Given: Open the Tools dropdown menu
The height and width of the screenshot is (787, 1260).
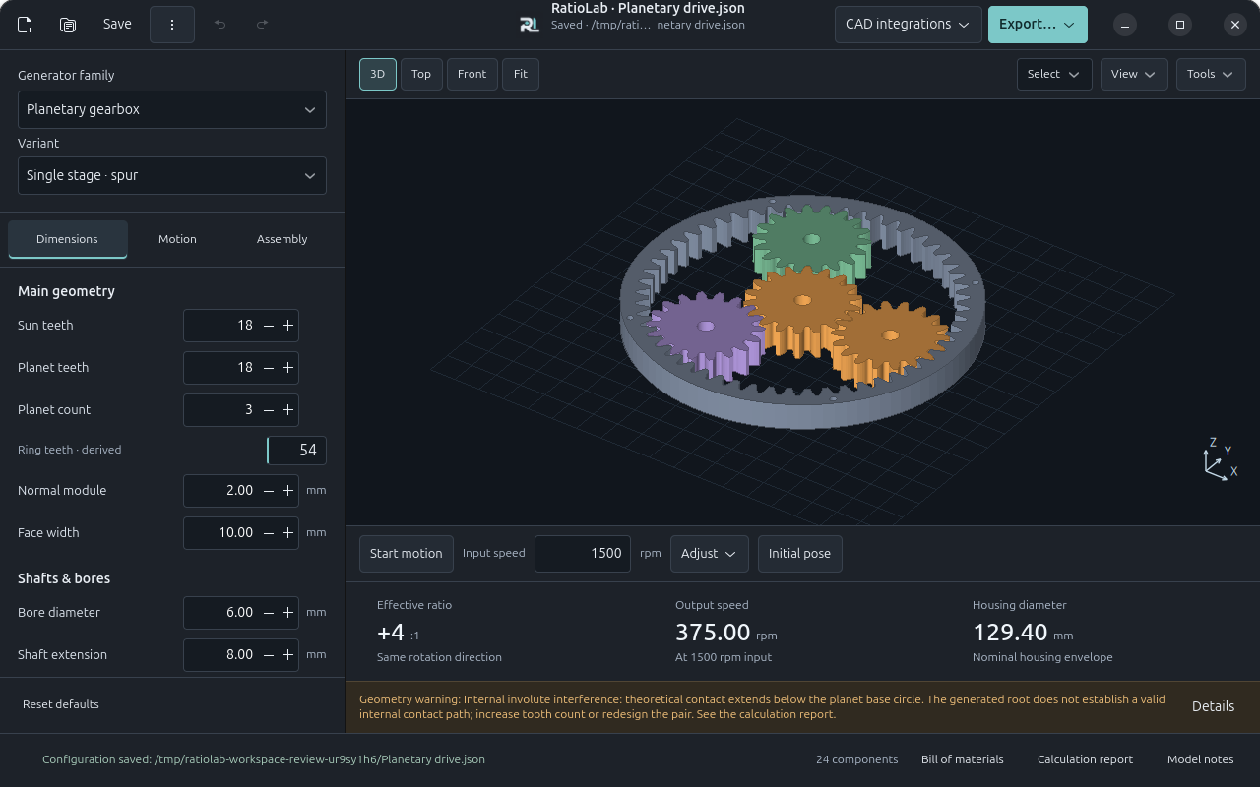Looking at the screenshot, I should [x=1211, y=74].
